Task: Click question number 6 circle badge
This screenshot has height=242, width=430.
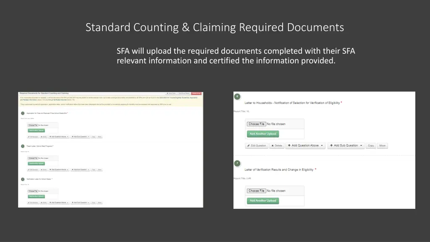Action: point(237,97)
